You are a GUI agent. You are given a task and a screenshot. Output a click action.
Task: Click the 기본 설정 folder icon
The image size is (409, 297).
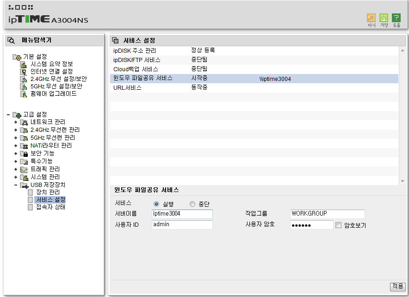click(17, 57)
